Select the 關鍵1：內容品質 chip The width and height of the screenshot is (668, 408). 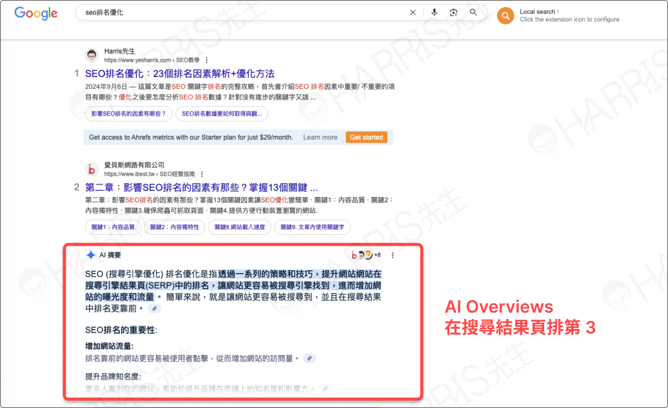point(113,227)
